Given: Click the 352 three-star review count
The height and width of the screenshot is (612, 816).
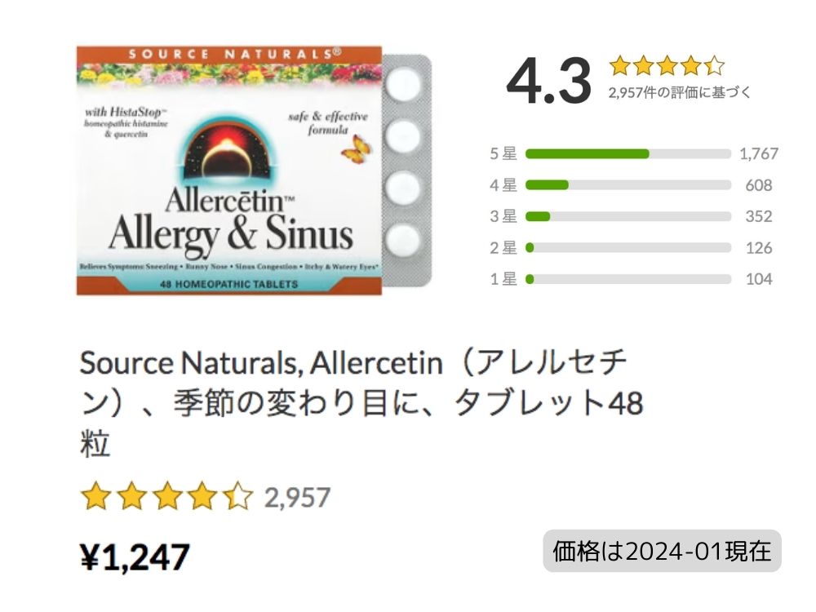Looking at the screenshot, I should click(x=758, y=216).
